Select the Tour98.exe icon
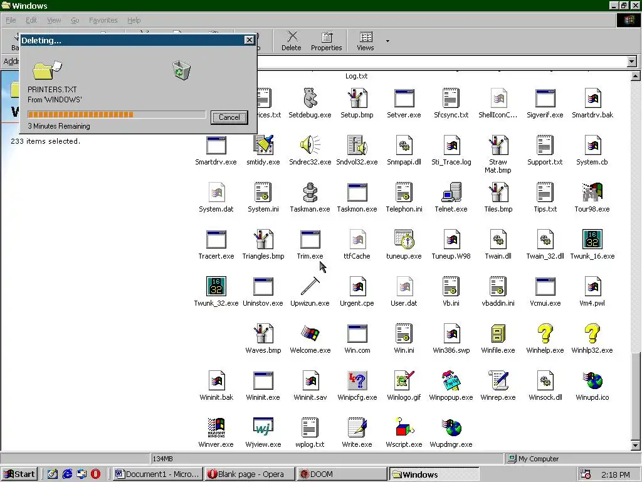This screenshot has height=482, width=642. point(592,192)
